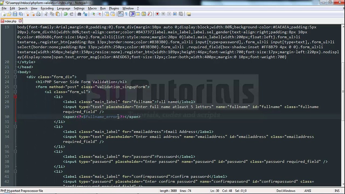Collapse li fold marker at line 27
Image resolution: width=345 pixels, height=194 pixels.
(x=15, y=97)
